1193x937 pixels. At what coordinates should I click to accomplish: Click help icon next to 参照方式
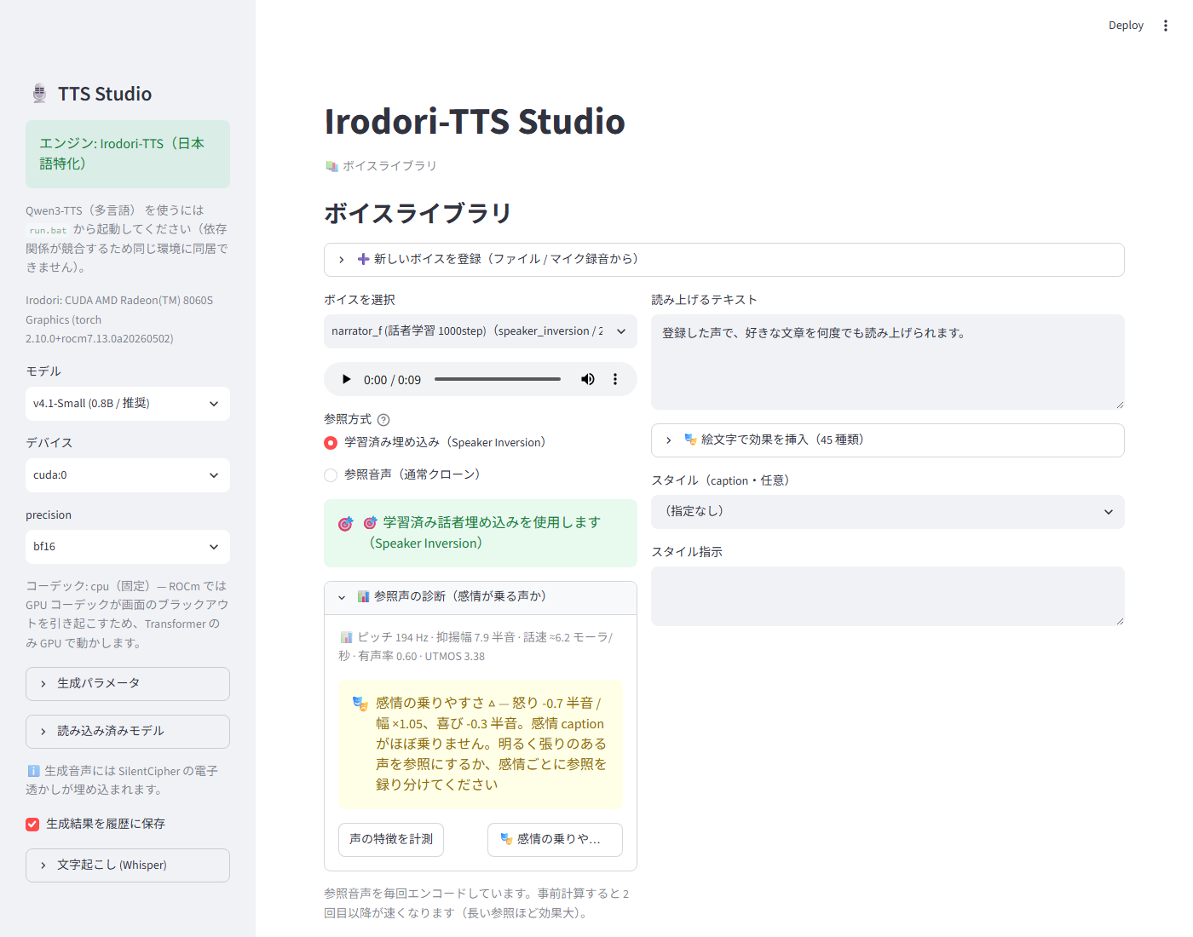(x=383, y=420)
